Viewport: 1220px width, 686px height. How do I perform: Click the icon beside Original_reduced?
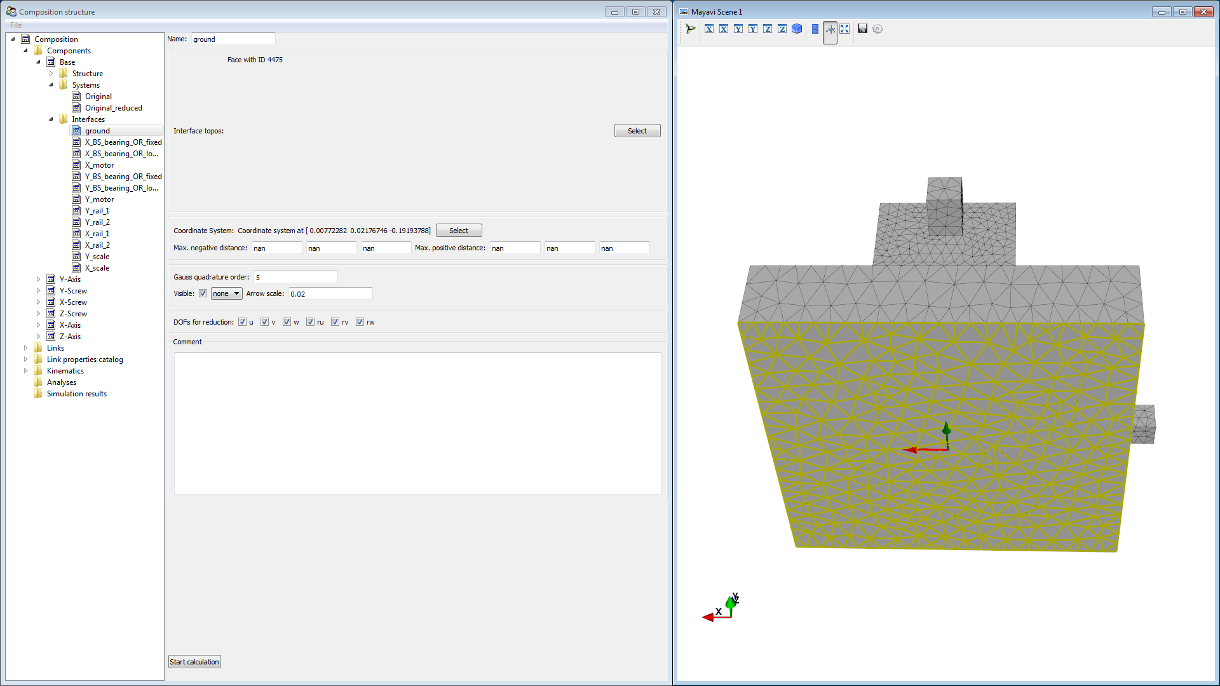click(76, 108)
